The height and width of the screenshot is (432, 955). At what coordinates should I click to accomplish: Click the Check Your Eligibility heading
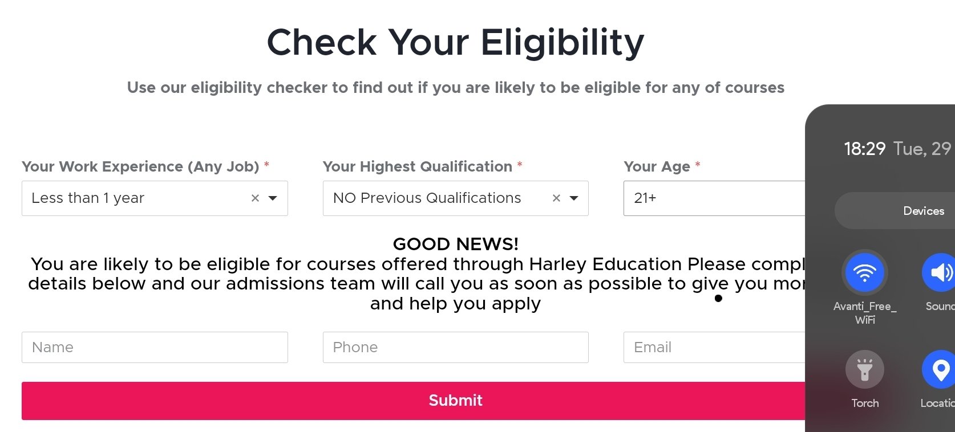pyautogui.click(x=455, y=43)
